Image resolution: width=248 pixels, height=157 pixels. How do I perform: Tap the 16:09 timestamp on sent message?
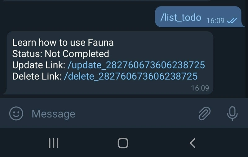(x=215, y=21)
